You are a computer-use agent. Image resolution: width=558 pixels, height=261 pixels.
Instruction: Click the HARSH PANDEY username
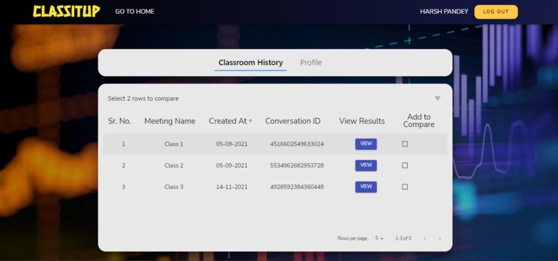[x=444, y=12]
